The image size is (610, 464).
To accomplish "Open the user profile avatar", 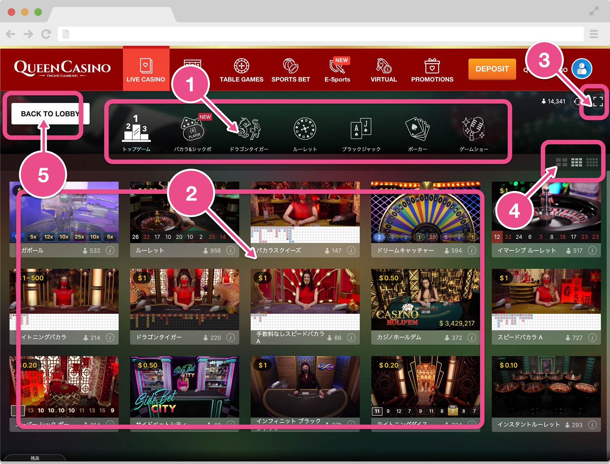I will pos(582,69).
